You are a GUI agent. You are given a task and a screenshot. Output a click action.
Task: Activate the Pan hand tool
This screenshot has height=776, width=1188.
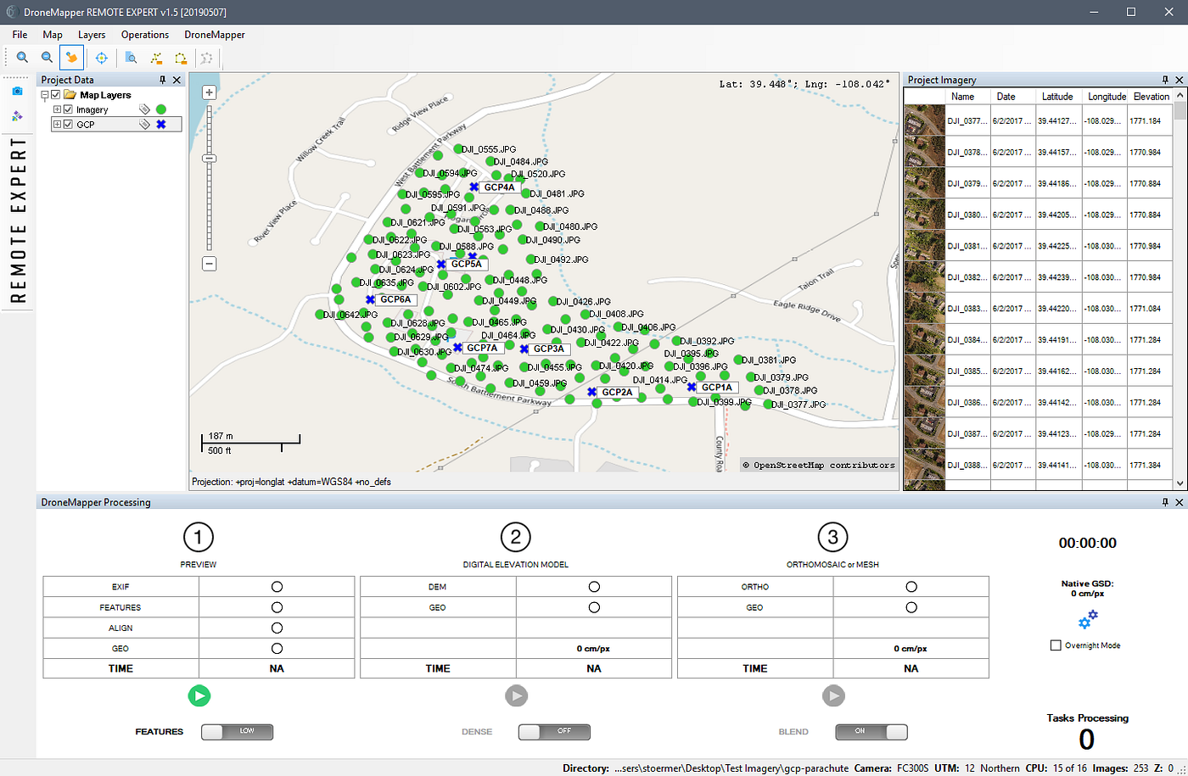pos(71,58)
